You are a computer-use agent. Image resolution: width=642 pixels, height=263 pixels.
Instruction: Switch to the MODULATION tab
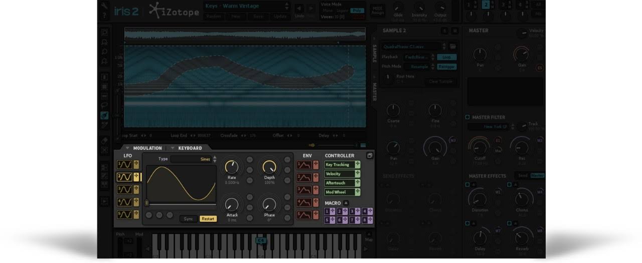[x=147, y=148]
